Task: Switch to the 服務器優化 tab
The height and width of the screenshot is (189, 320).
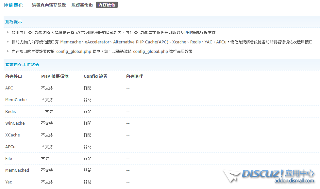Action: coord(82,5)
